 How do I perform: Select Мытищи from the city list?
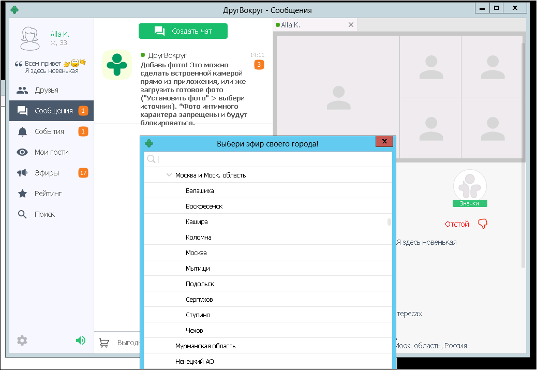pos(268,268)
